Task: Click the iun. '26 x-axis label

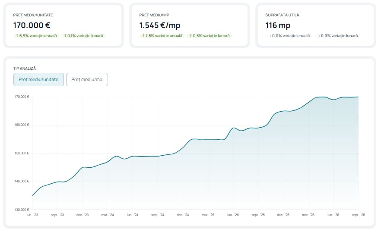Action: 333,215
